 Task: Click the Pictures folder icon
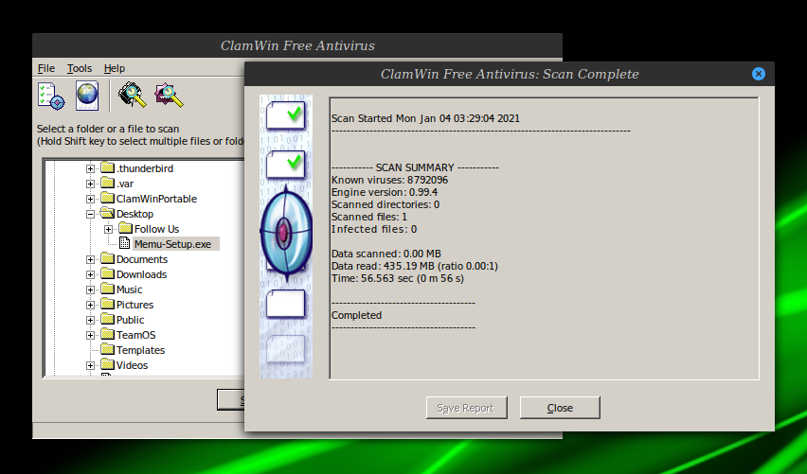pos(108,305)
